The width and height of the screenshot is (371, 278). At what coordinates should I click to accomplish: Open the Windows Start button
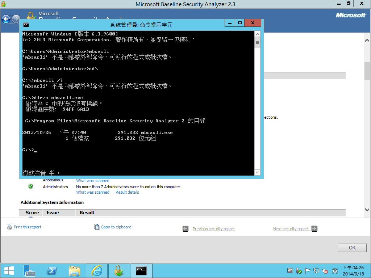(9, 271)
